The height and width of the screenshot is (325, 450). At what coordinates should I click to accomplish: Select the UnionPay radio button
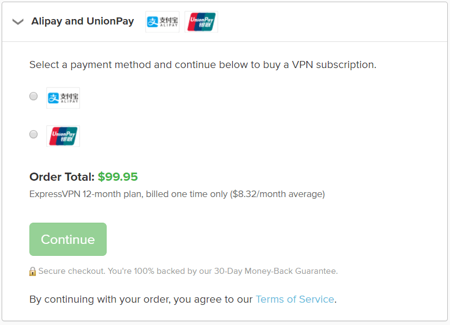coord(34,134)
